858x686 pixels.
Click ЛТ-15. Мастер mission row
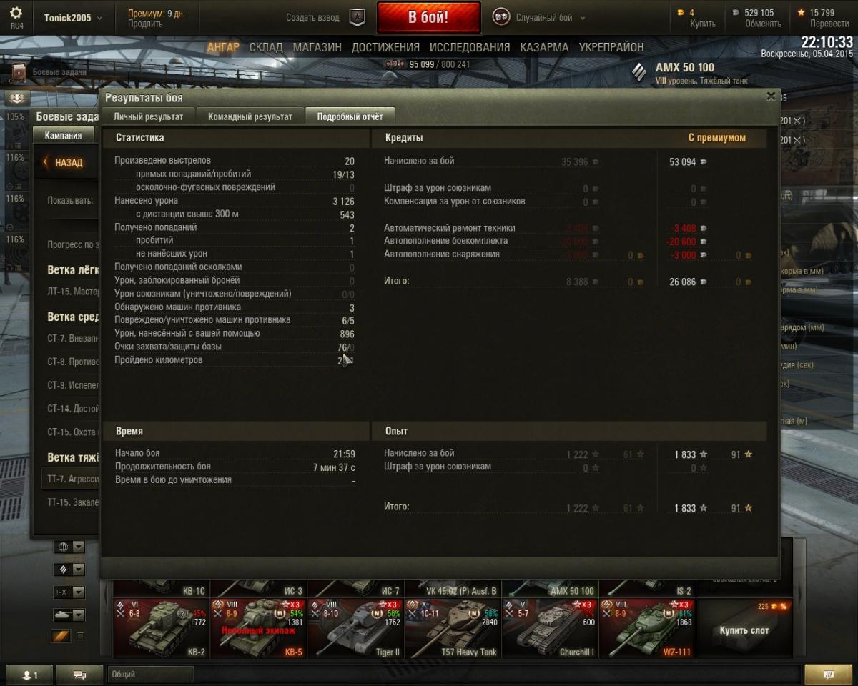pos(73,291)
